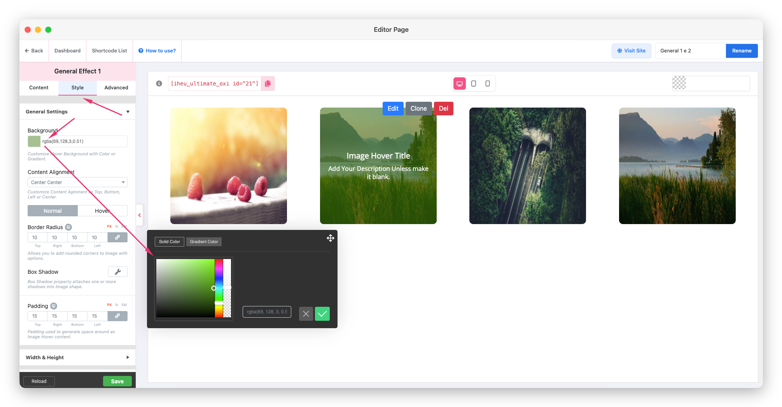Choose Gradient Color mode
Screen dimensions: 782x407
[204, 242]
